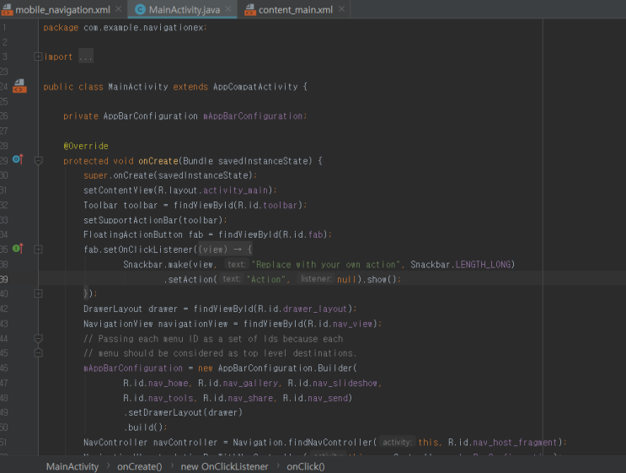Click onClick() in the breadcrumb bar

click(x=305, y=466)
